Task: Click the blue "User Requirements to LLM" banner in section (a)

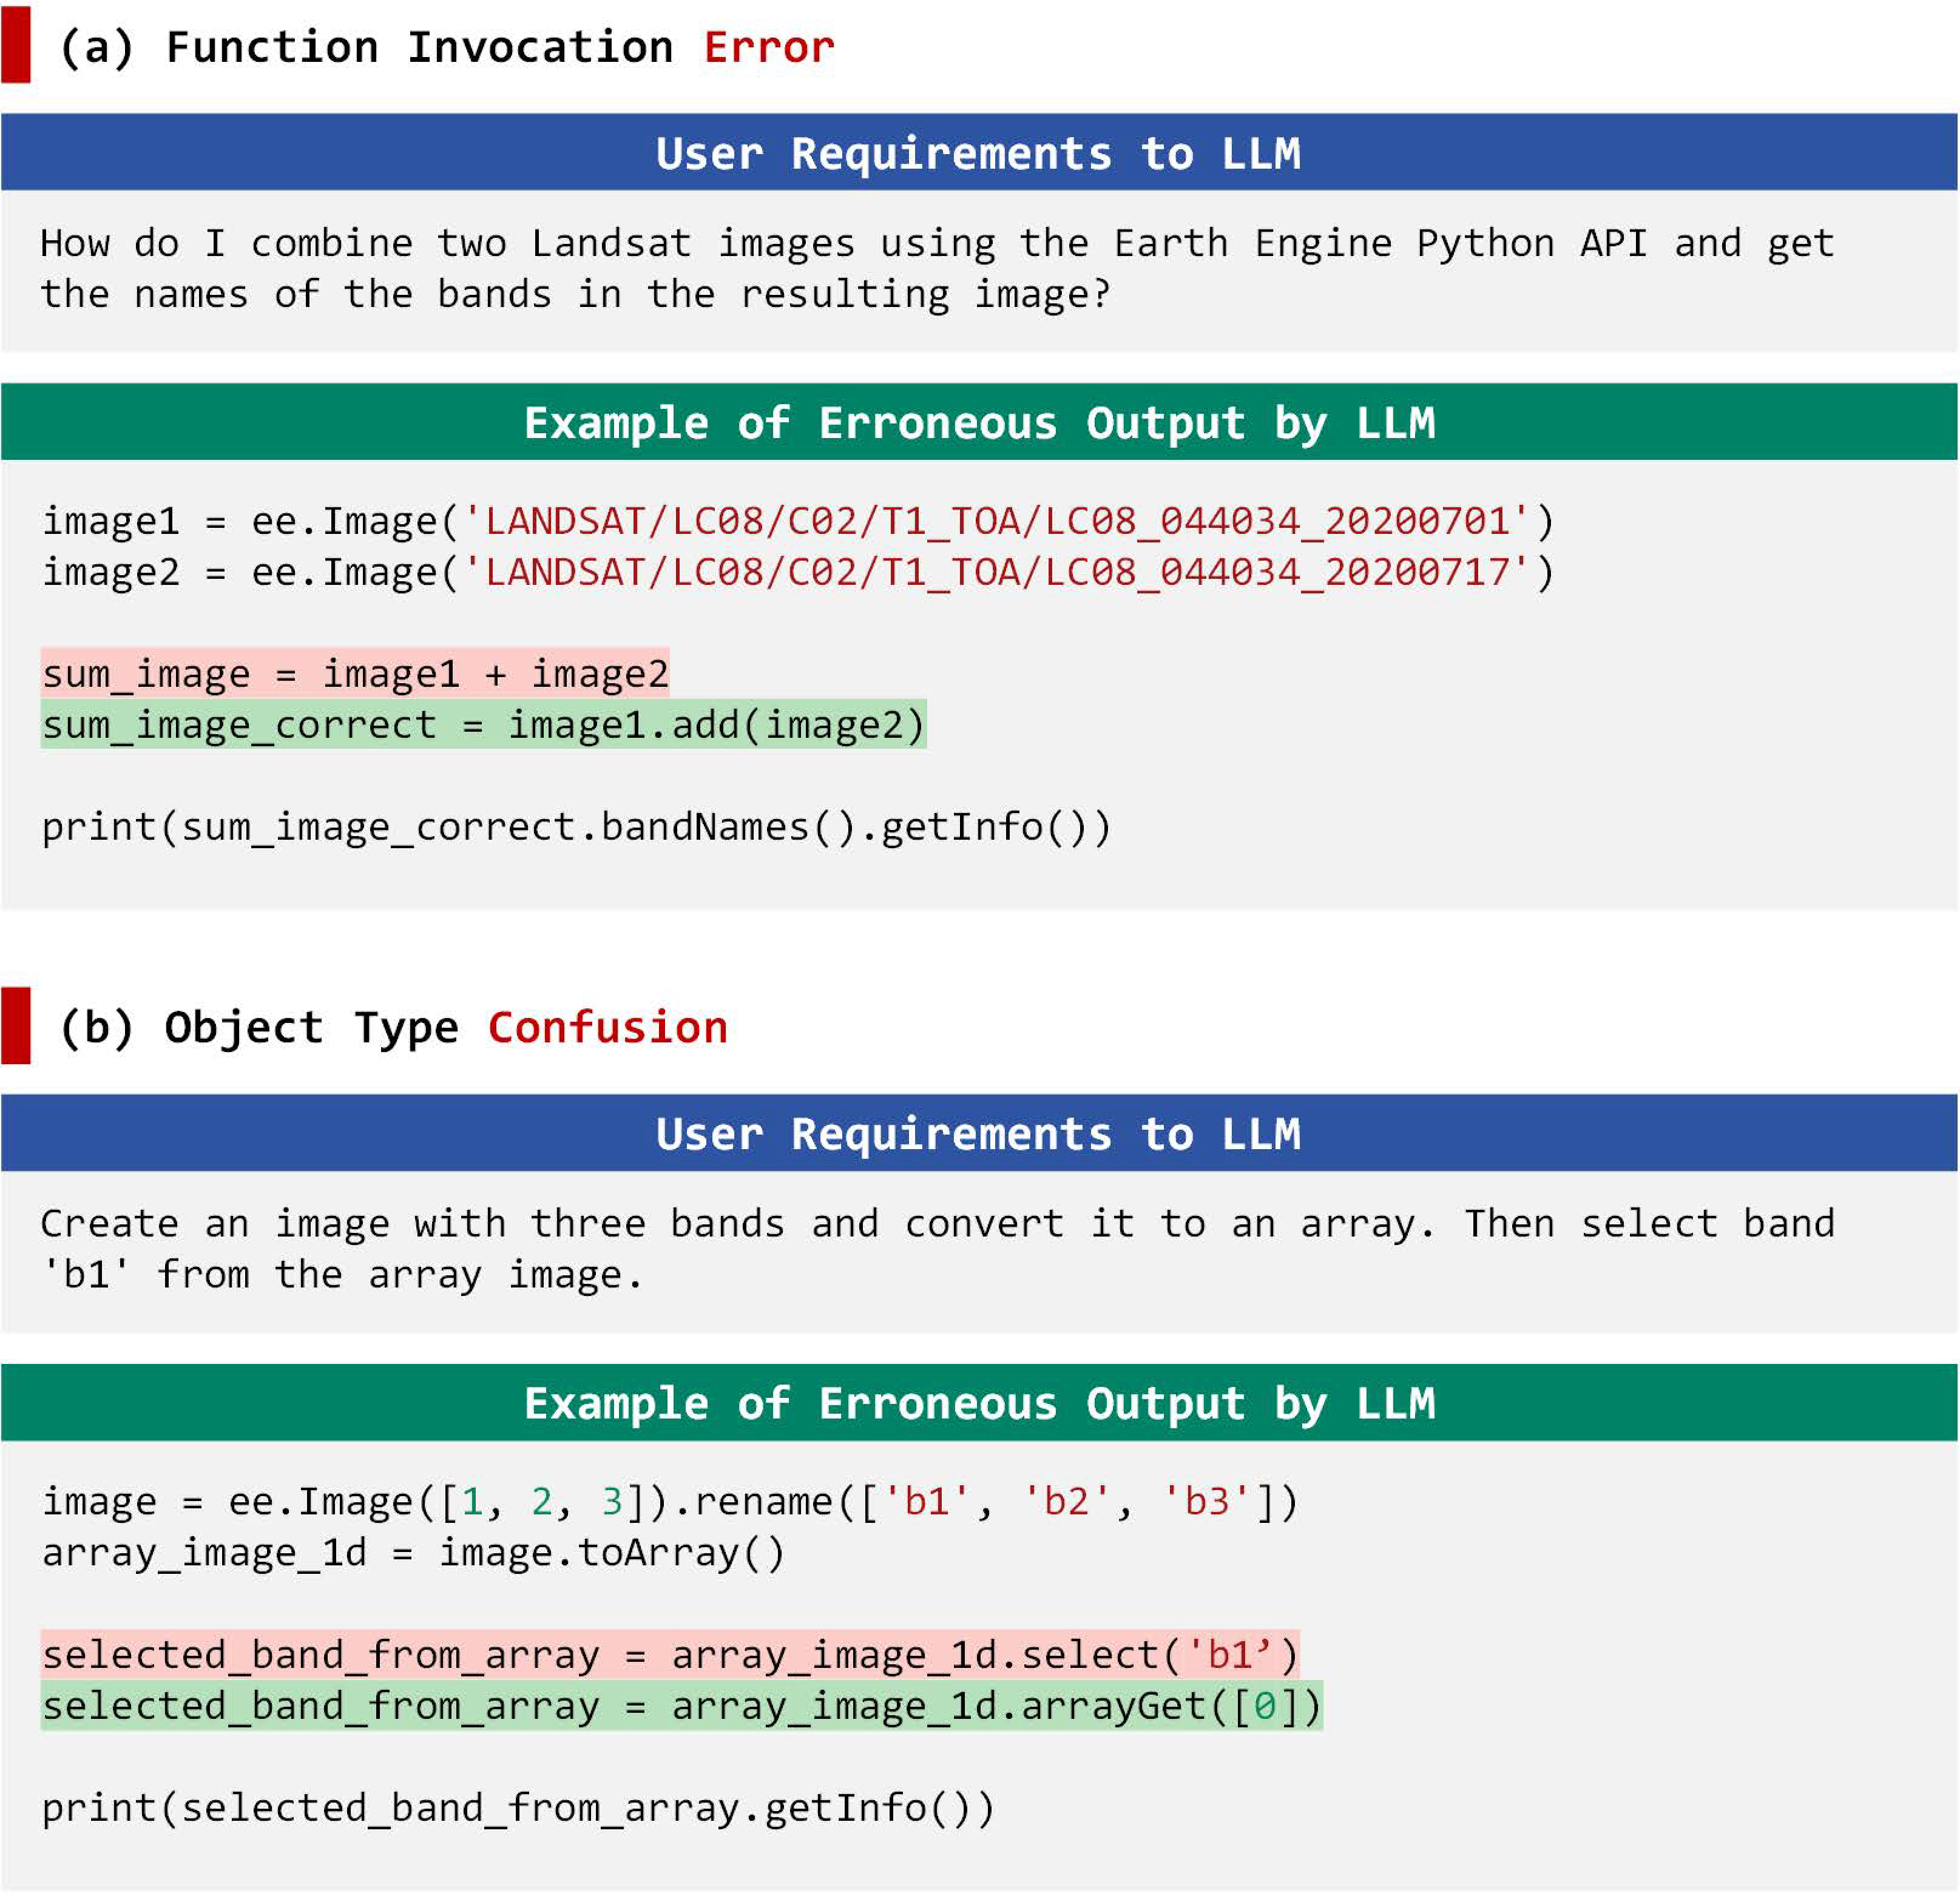Action: (x=978, y=153)
